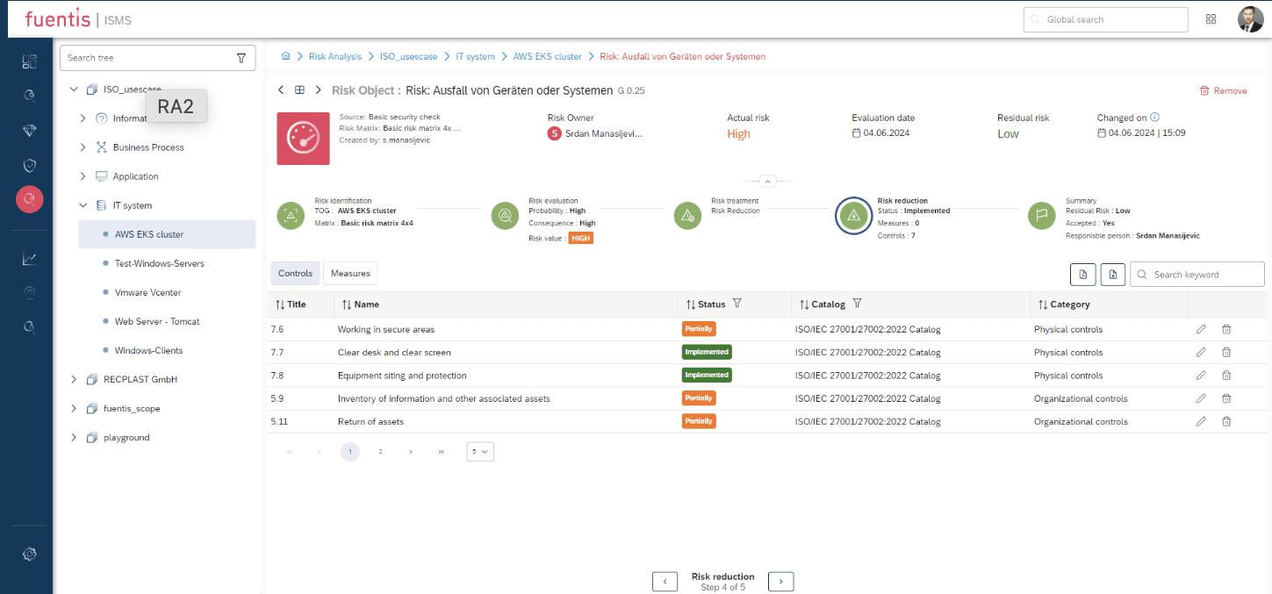The width and height of the screenshot is (1272, 594).
Task: Open the rows-per-page dropdown showing 5
Action: (480, 452)
